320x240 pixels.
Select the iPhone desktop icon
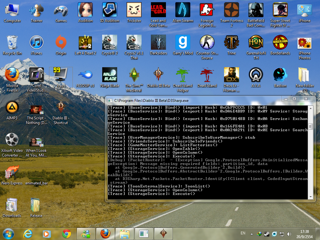(304, 12)
